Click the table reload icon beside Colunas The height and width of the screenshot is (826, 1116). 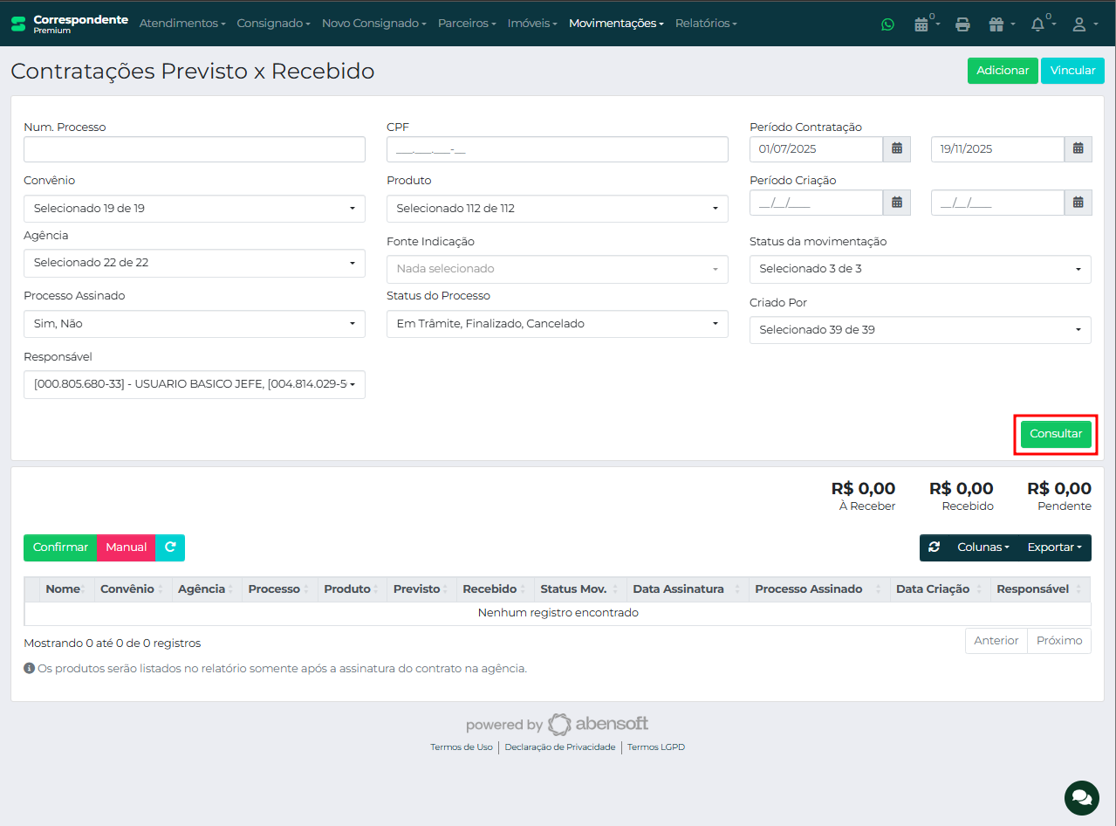934,547
